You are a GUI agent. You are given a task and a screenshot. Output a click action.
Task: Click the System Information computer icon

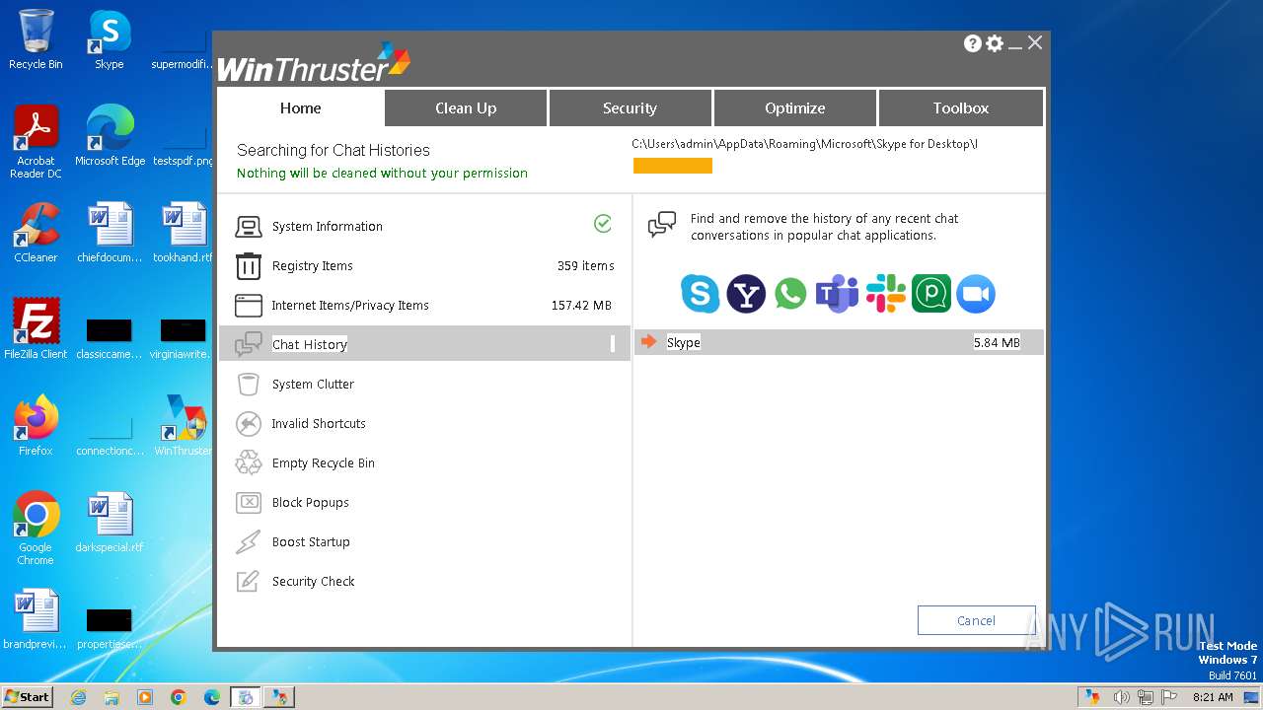(248, 227)
